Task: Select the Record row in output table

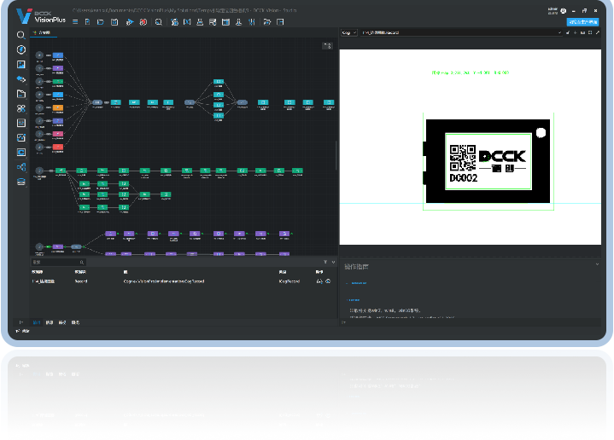Action: click(x=81, y=281)
